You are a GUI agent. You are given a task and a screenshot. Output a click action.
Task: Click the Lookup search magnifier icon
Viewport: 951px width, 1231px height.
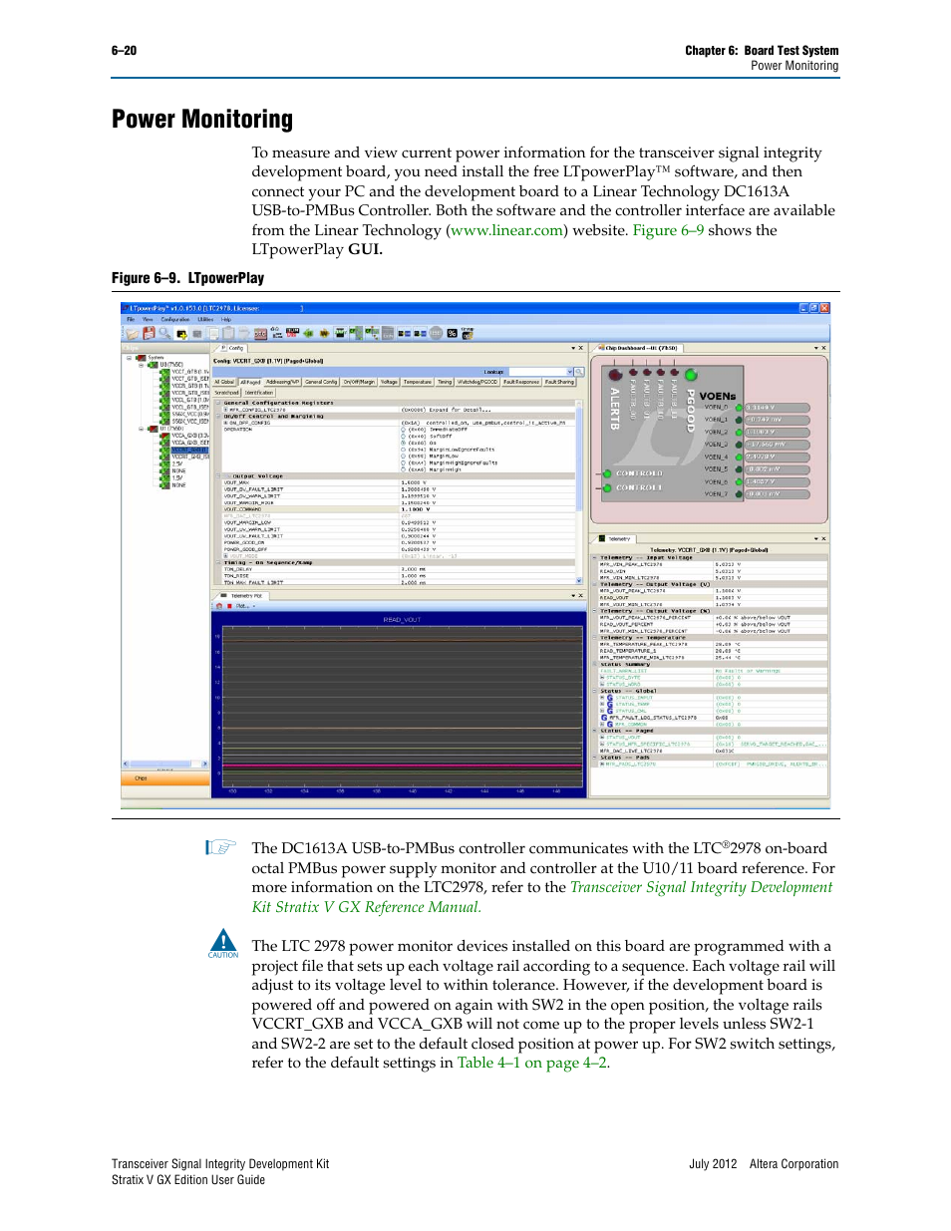(x=578, y=372)
